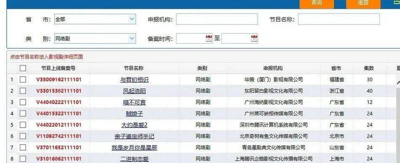
Task: Click the episode count 30 cell
Action: coord(370,80)
